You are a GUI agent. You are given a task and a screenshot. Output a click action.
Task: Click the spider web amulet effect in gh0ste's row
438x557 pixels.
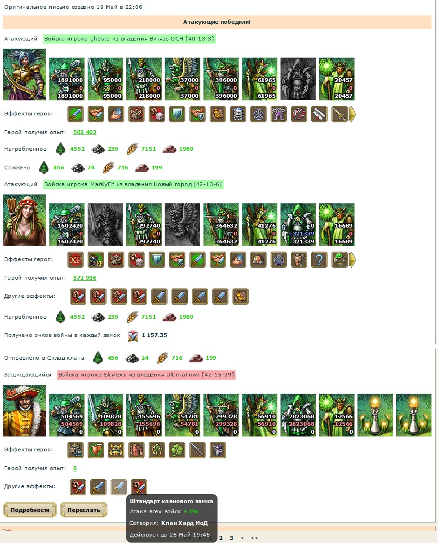pyautogui.click(x=258, y=114)
